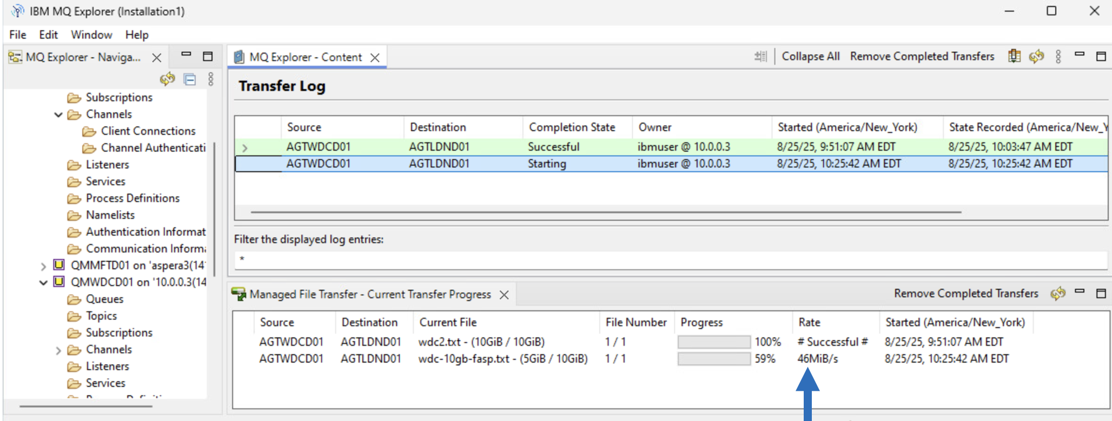Click the 8/25/25, 10:03:47 AM EDT cell

pyautogui.click(x=1010, y=147)
